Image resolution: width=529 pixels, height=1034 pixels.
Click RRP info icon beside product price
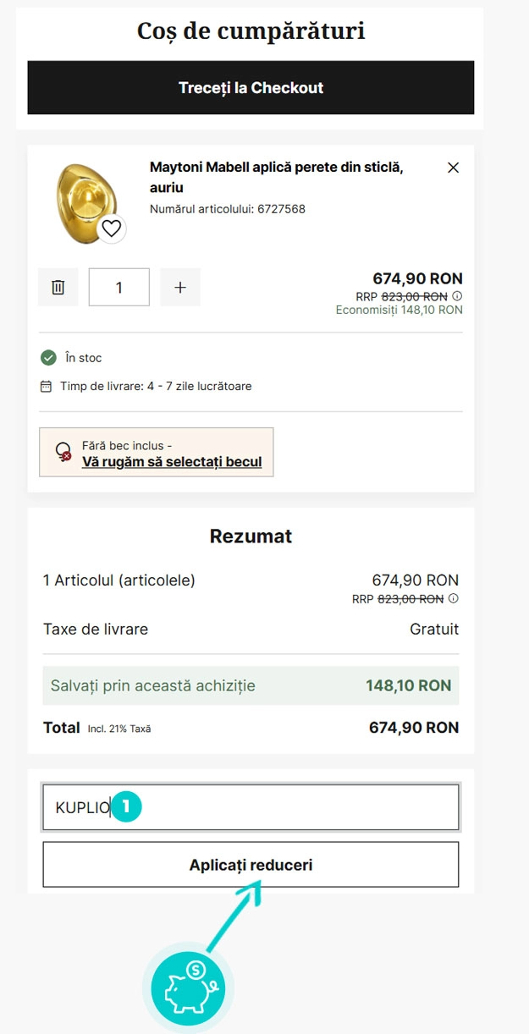click(457, 296)
